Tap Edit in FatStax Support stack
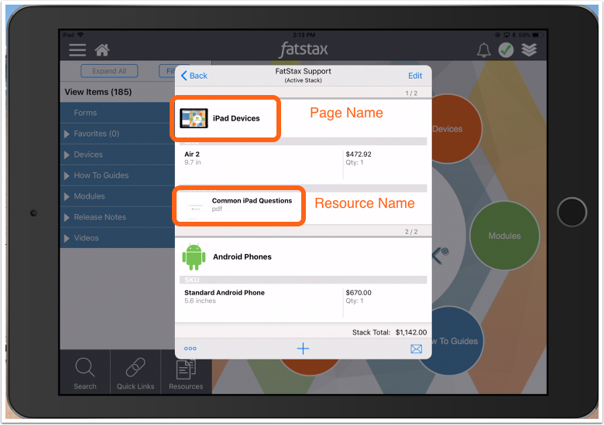 click(415, 76)
